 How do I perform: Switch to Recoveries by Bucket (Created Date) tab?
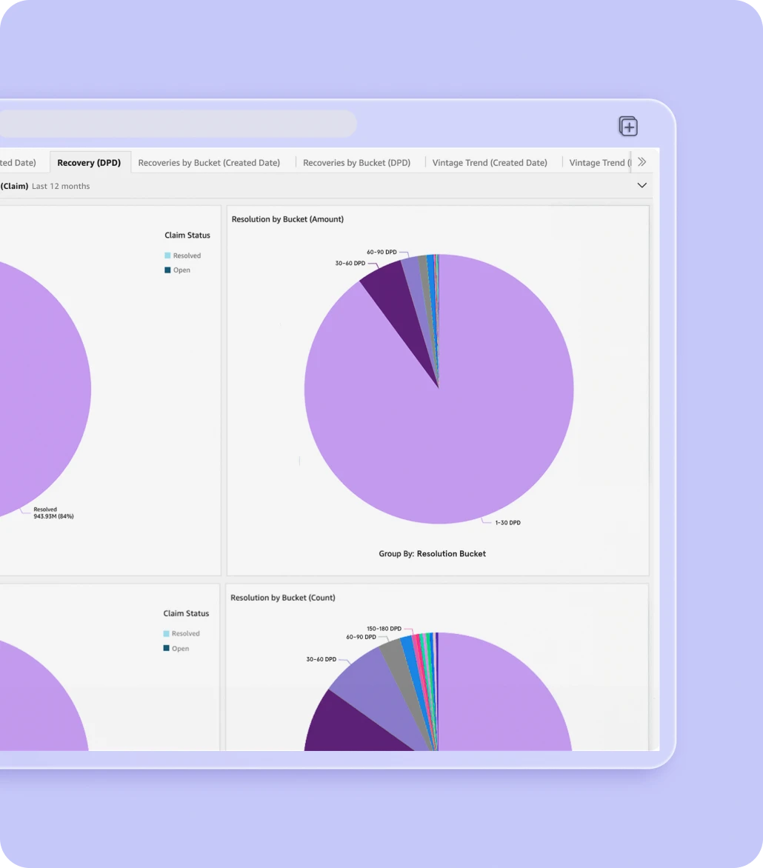(x=209, y=162)
